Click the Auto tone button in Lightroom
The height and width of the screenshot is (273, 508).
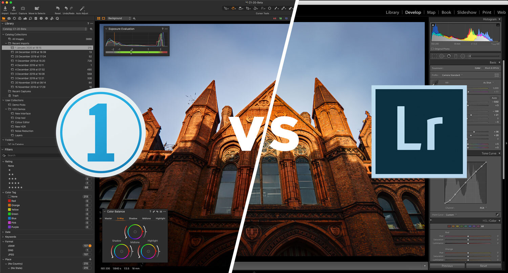pyautogui.click(x=494, y=98)
